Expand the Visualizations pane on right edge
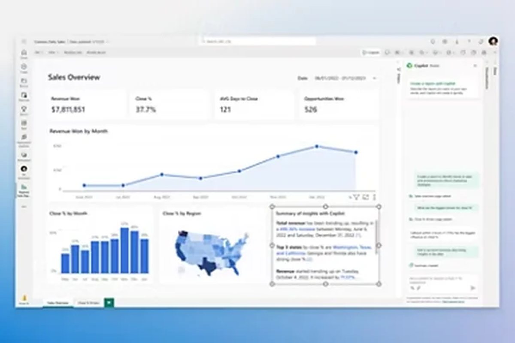The width and height of the screenshot is (515, 343). (x=487, y=78)
